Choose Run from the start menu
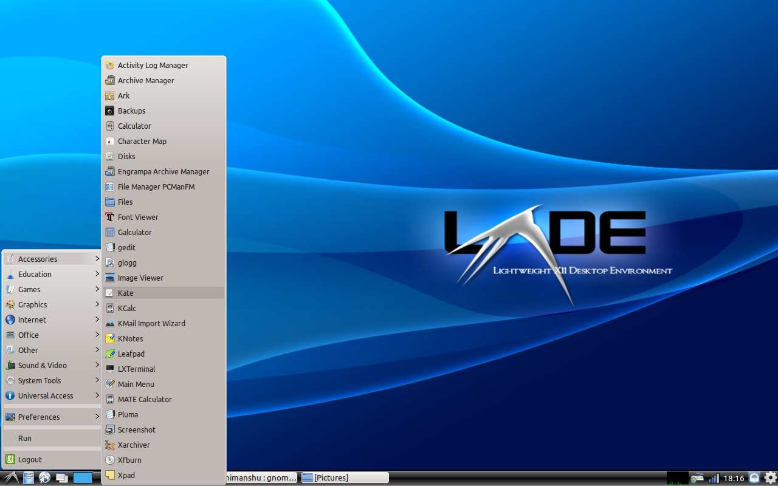 pyautogui.click(x=52, y=438)
